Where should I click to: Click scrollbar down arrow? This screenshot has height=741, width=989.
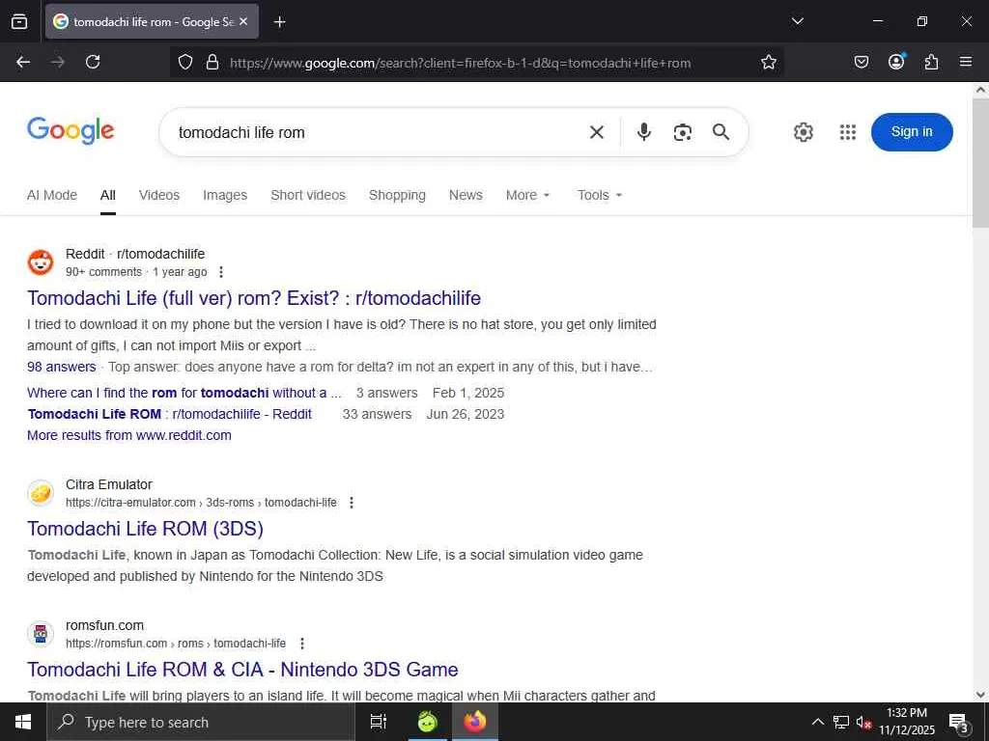981,695
